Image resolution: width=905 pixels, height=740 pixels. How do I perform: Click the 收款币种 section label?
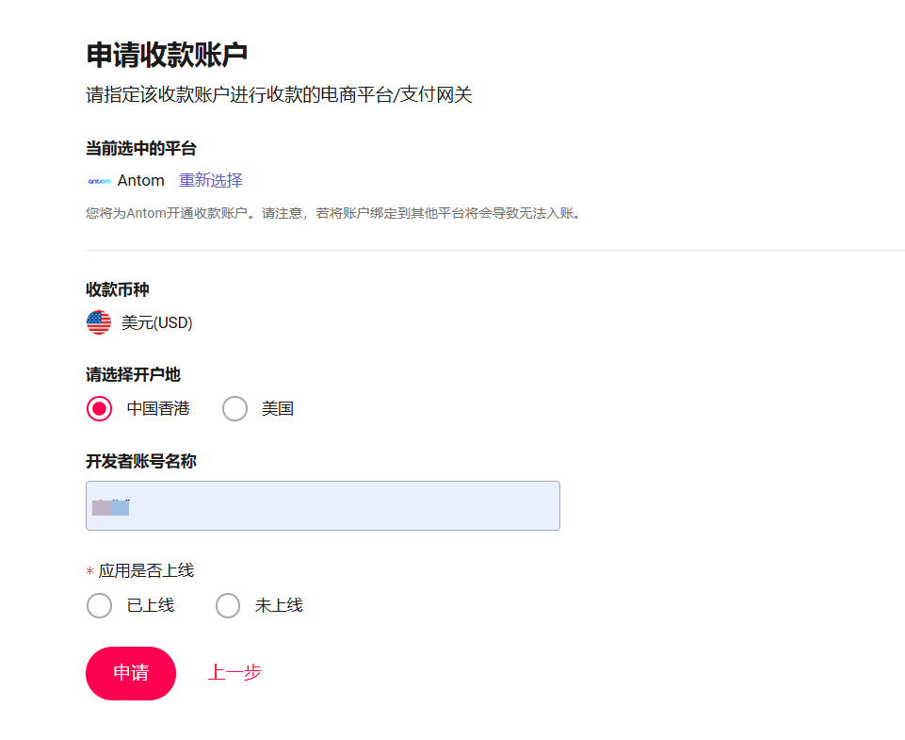click(x=118, y=289)
